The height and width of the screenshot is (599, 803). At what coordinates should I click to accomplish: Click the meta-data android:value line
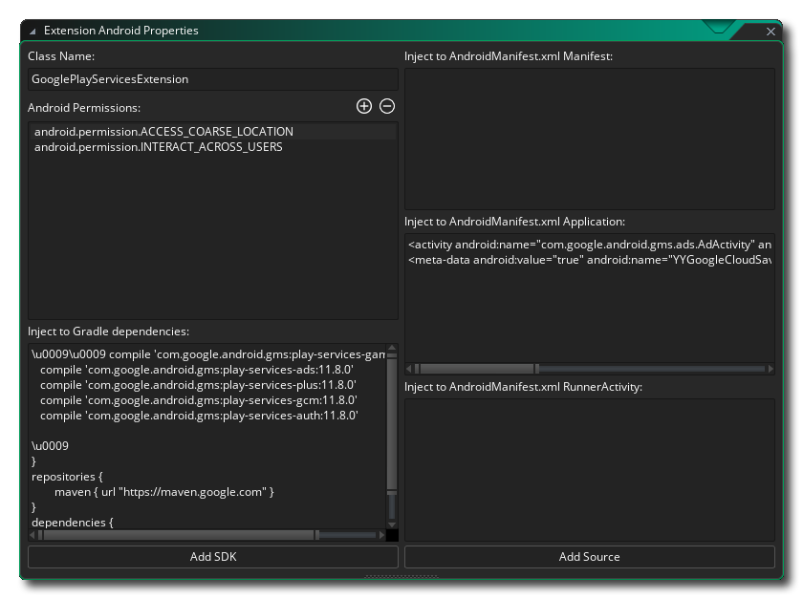tap(590, 260)
